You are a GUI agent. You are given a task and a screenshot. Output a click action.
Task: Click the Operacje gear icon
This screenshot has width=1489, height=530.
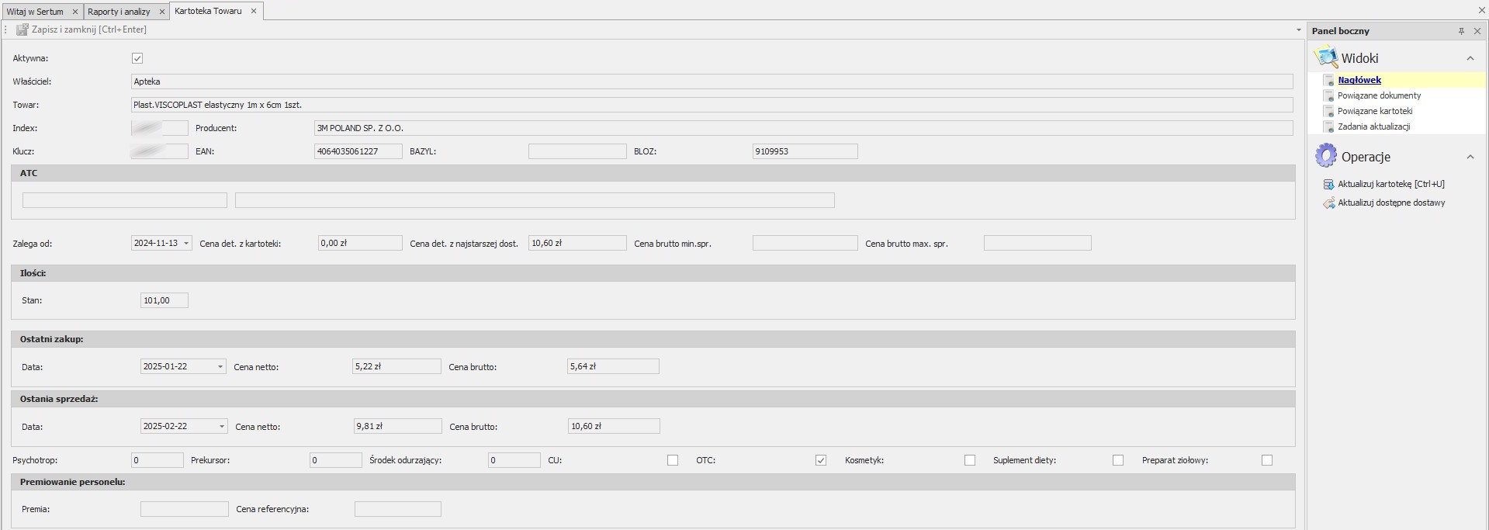coord(1325,156)
